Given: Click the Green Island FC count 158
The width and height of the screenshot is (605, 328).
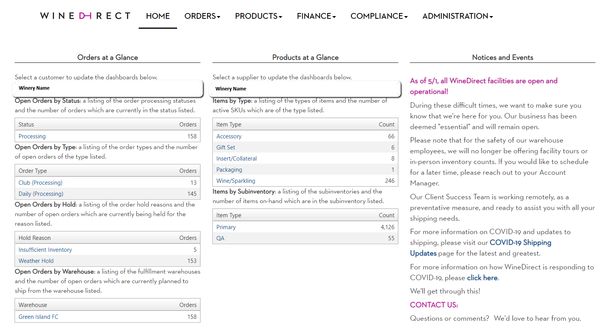Looking at the screenshot, I should tap(192, 317).
